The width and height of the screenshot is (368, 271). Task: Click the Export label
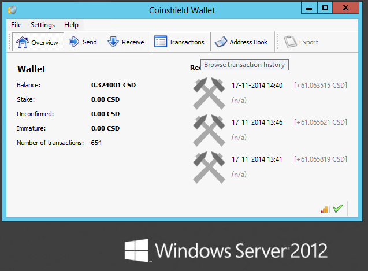tap(308, 42)
